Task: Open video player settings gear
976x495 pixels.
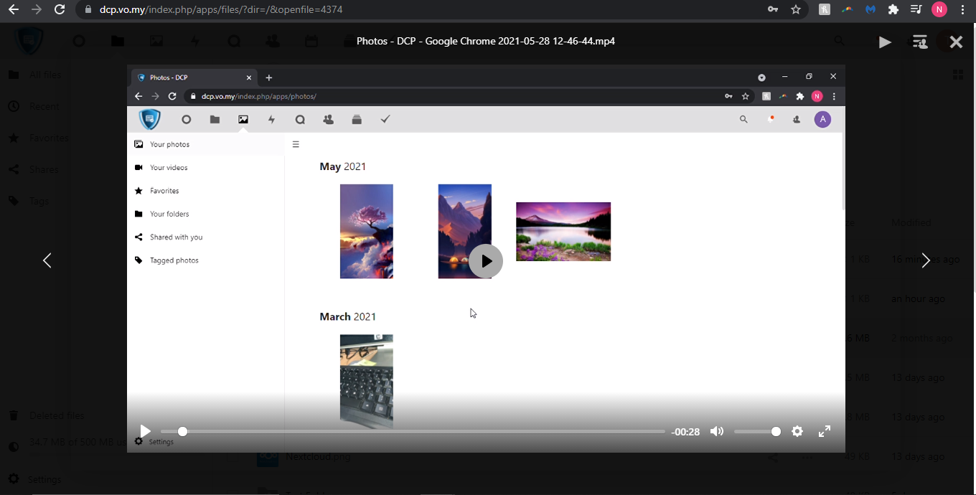Action: point(797,431)
